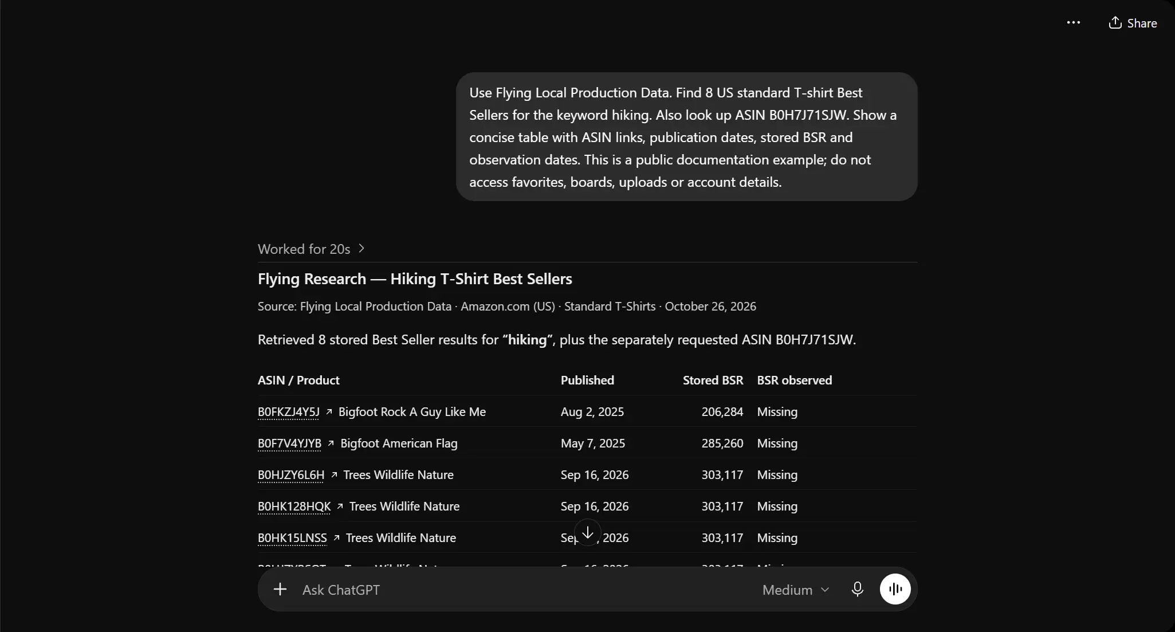Start voice mode with the waveform button
The image size is (1175, 632).
pos(895,589)
